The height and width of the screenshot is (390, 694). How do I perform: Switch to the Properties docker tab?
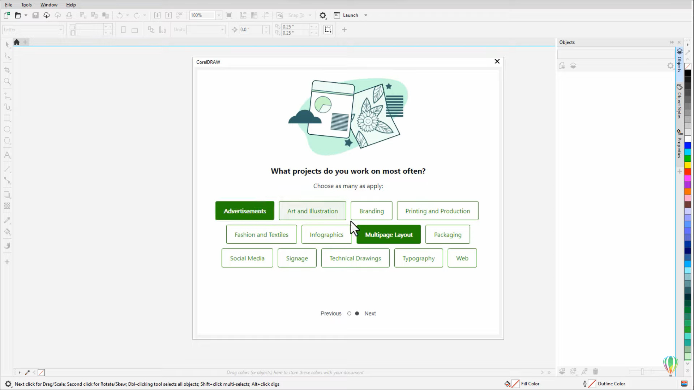(x=679, y=144)
